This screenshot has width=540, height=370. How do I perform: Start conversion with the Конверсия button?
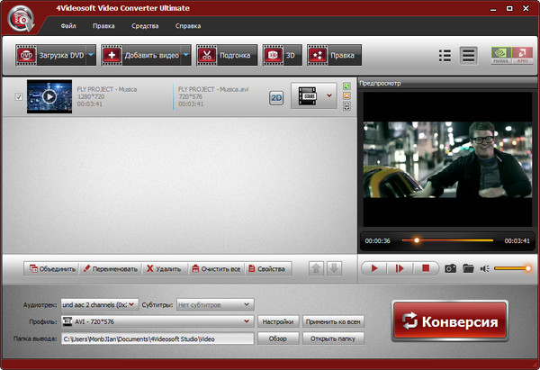coord(449,320)
